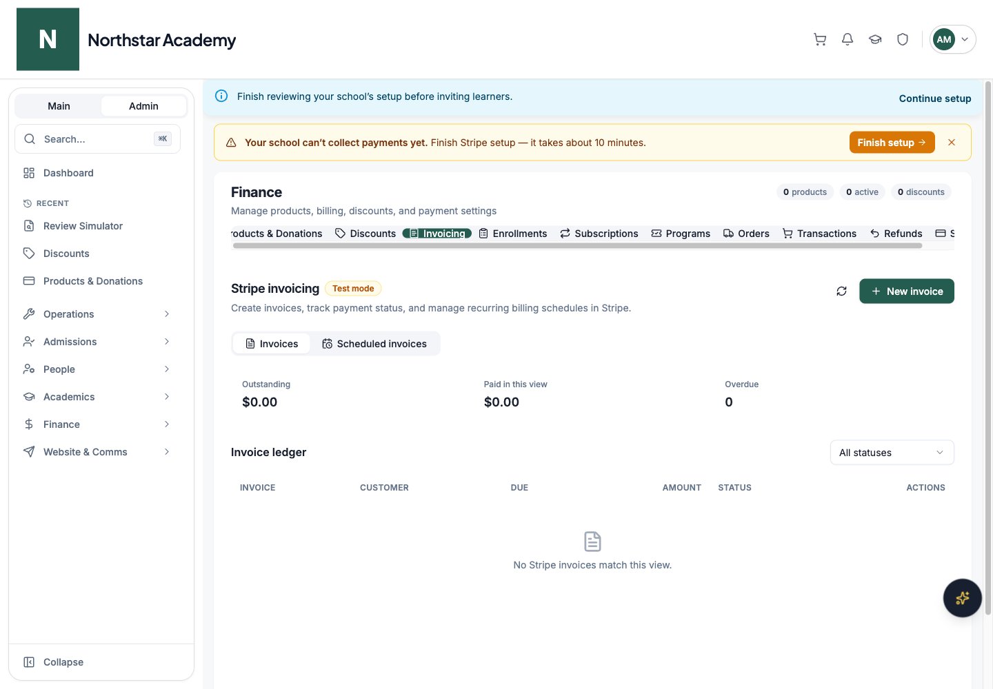Dismiss the Stripe payments warning banner
Image resolution: width=993 pixels, height=689 pixels.
coord(952,143)
